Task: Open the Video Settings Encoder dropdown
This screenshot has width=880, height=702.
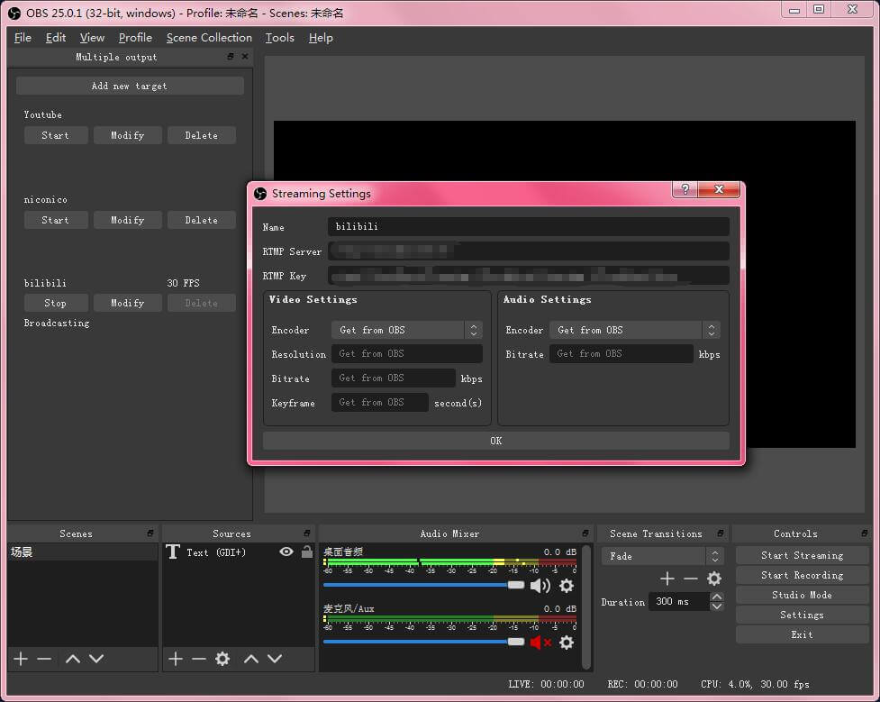Action: pyautogui.click(x=474, y=329)
